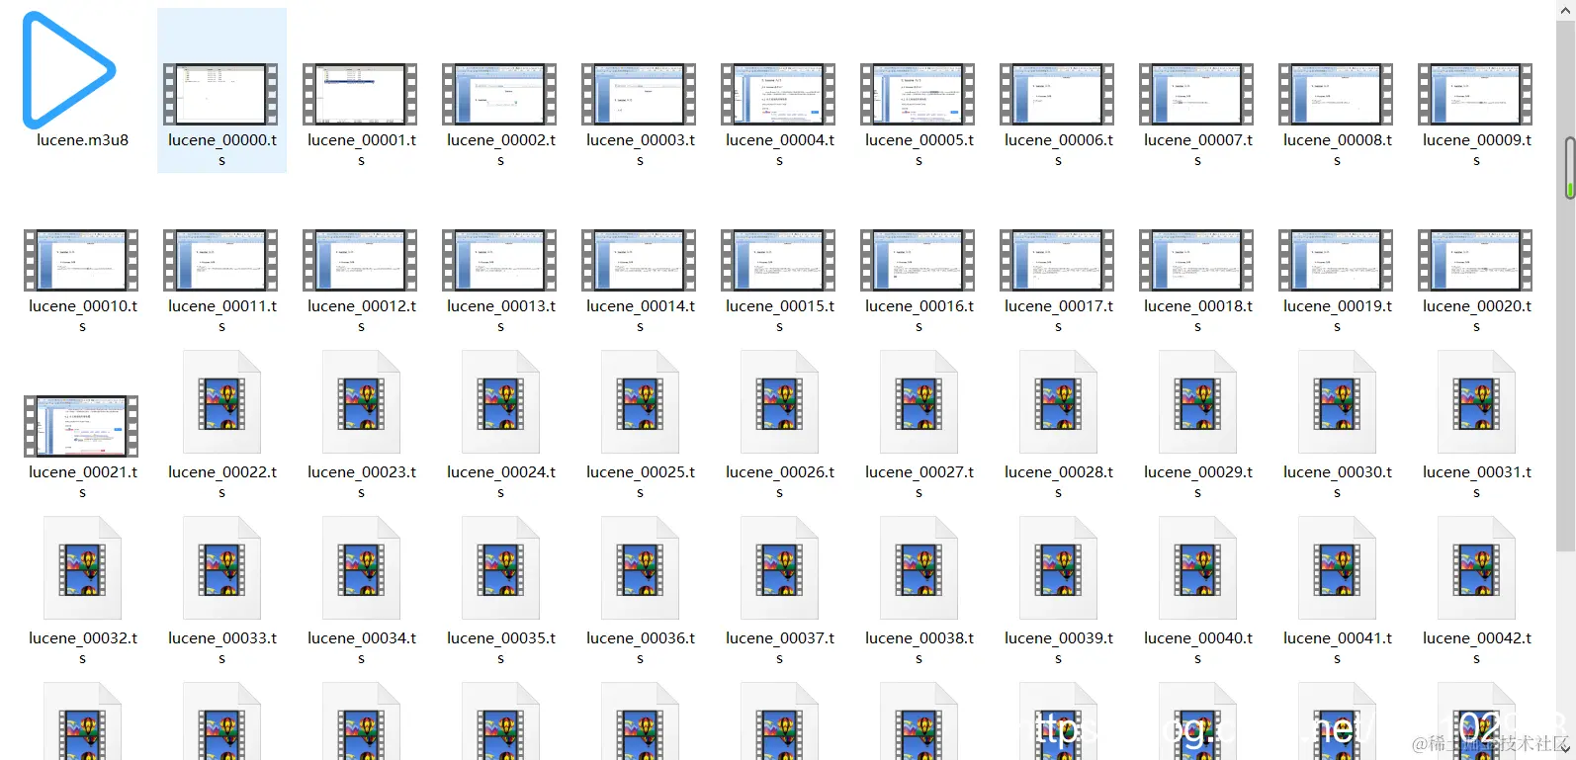This screenshot has height=760, width=1576.
Task: Select lucene_00002.ts video thumbnail
Action: (499, 95)
